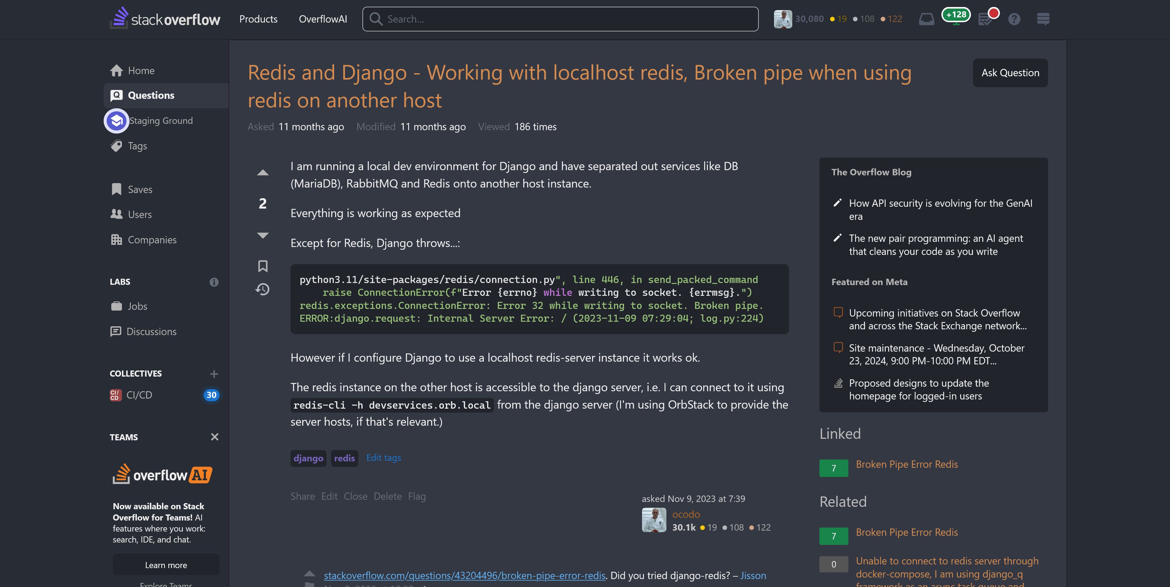Click the 30,080 reputation in top bar
Screen dimensions: 1170x587
tap(809, 19)
